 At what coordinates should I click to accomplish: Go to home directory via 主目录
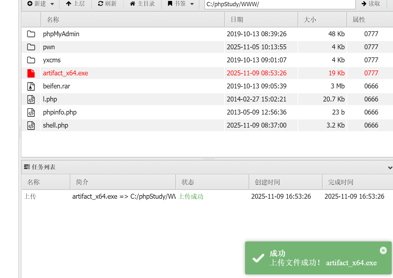pyautogui.click(x=142, y=4)
